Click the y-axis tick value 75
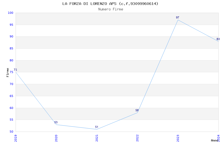 point(11,72)
